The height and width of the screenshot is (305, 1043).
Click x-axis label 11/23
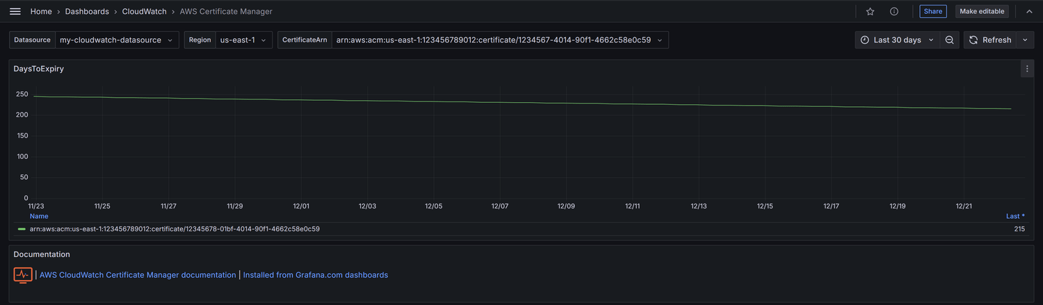(35, 206)
